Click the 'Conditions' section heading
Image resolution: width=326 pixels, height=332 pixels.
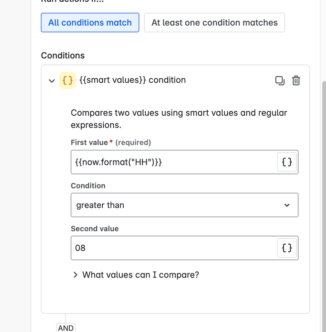[x=63, y=55]
